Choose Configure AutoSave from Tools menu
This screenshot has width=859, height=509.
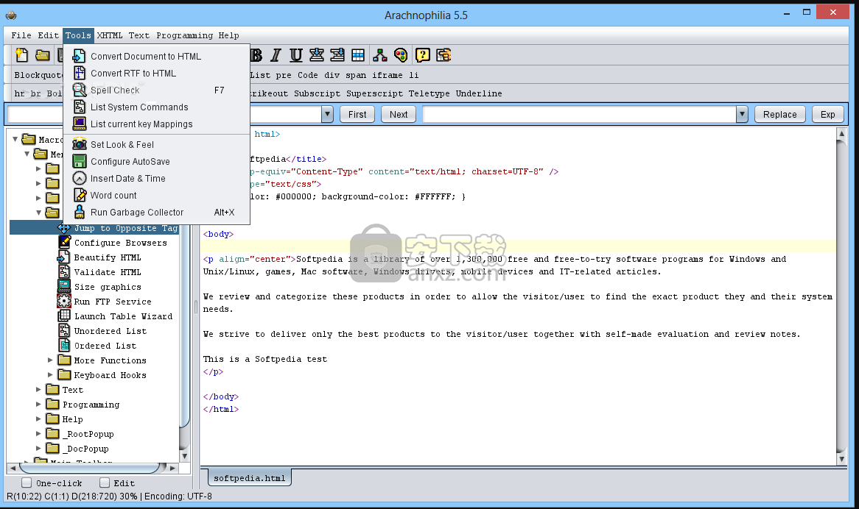[157, 161]
